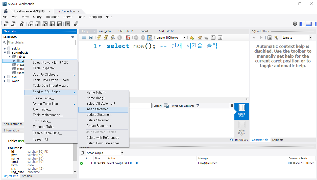Toggle the left sidebar visibility button
The width and height of the screenshot is (317, 180).
[303, 24]
